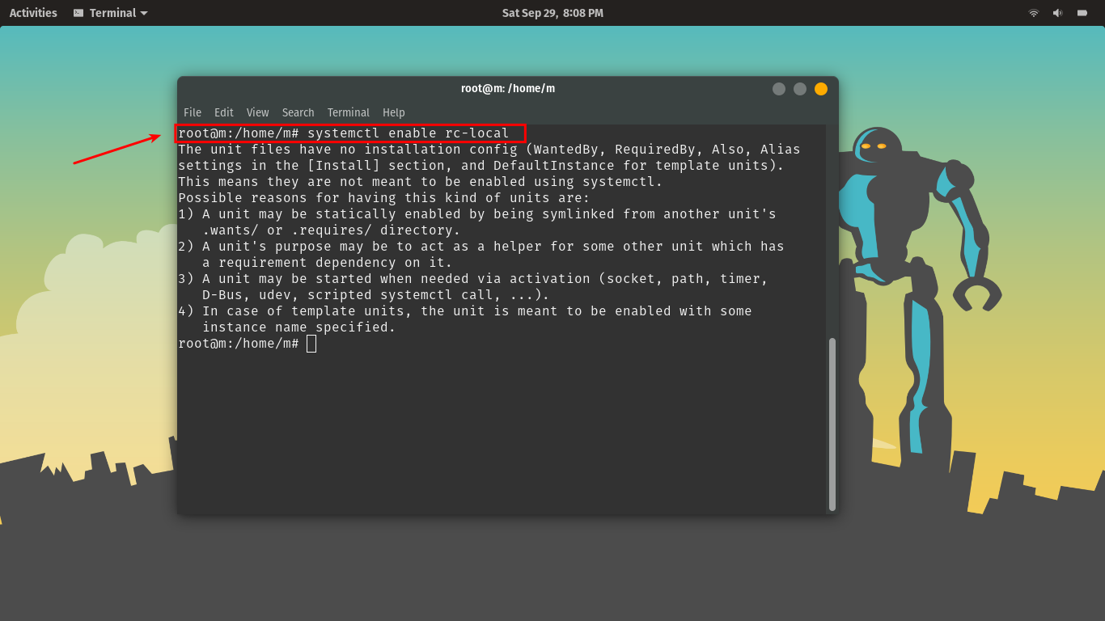Minimize the terminal window
The width and height of the screenshot is (1105, 621).
point(779,89)
